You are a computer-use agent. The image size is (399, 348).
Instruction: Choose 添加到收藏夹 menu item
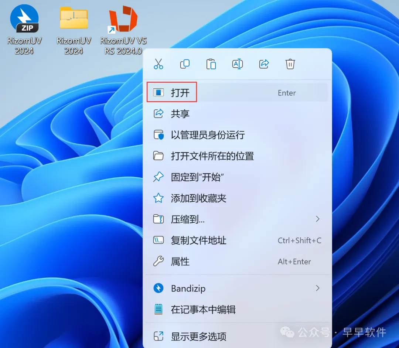tap(237, 198)
